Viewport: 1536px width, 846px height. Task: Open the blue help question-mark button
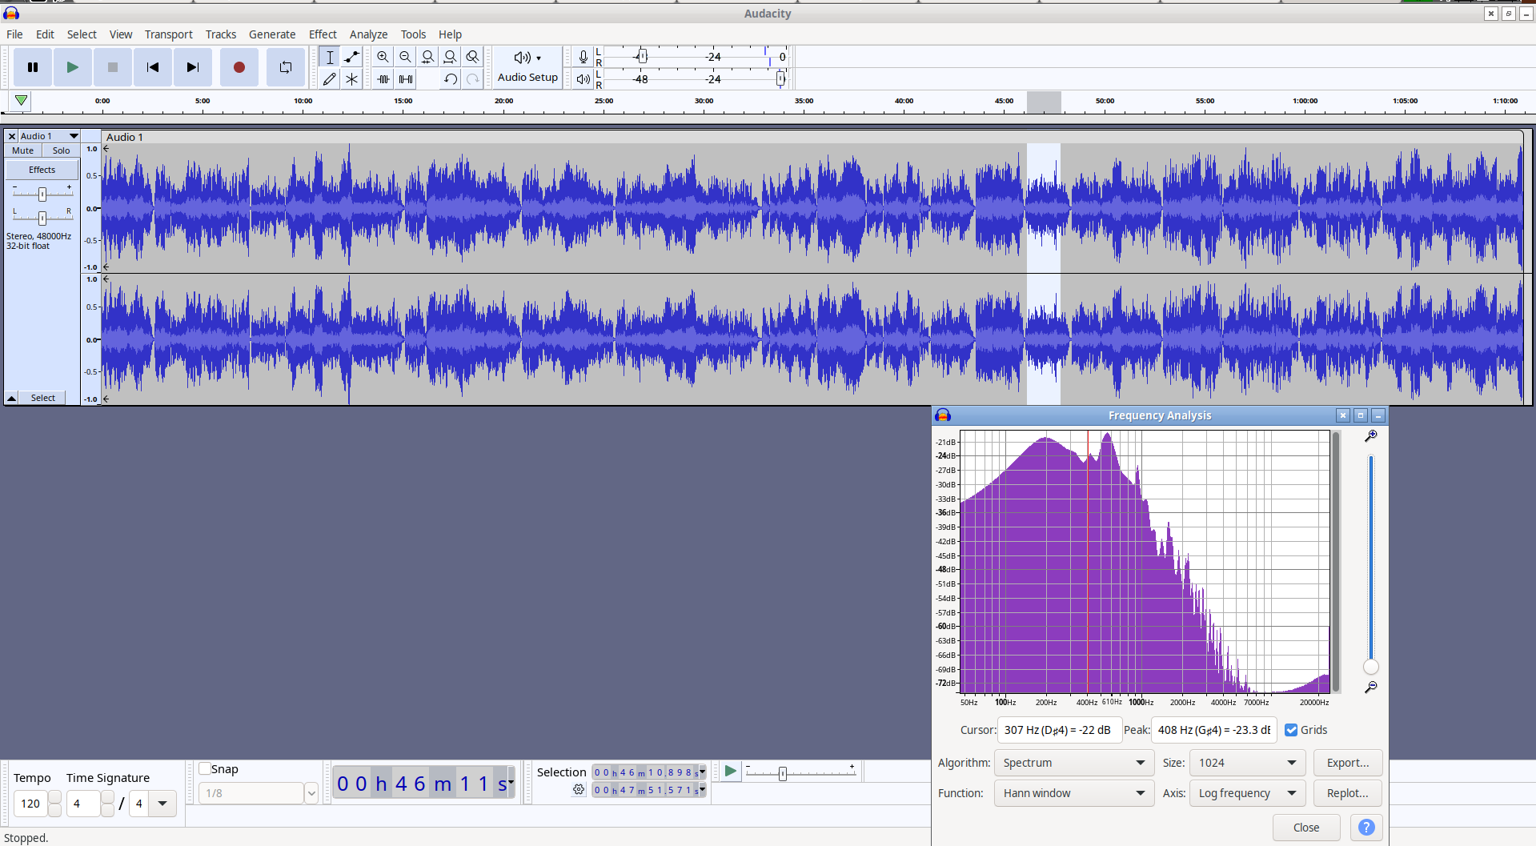1366,828
